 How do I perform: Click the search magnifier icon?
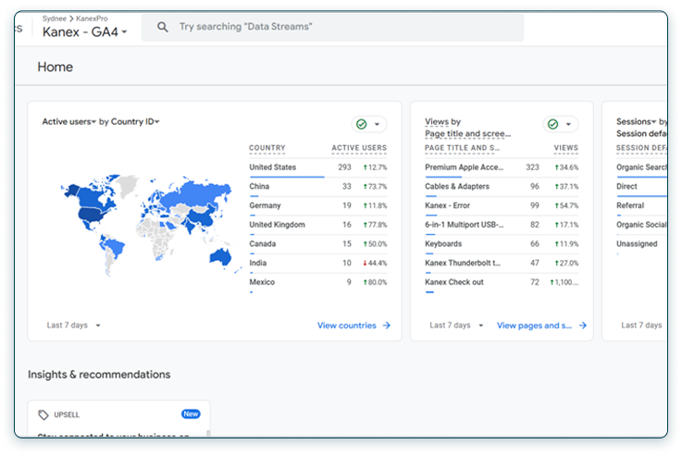(163, 28)
